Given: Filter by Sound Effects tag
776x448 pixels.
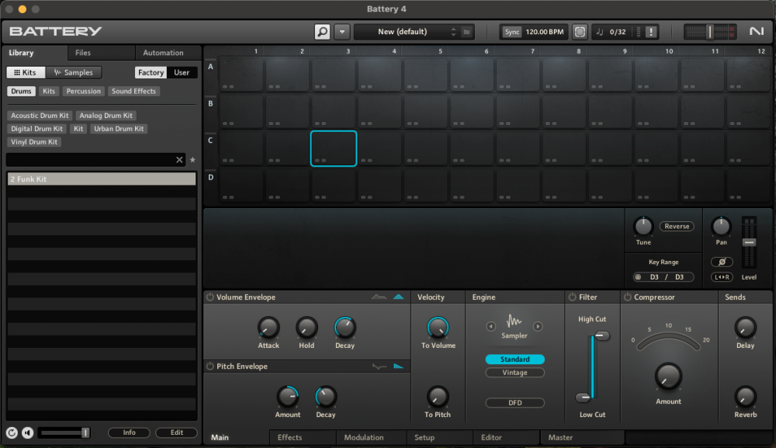Looking at the screenshot, I should (x=133, y=91).
